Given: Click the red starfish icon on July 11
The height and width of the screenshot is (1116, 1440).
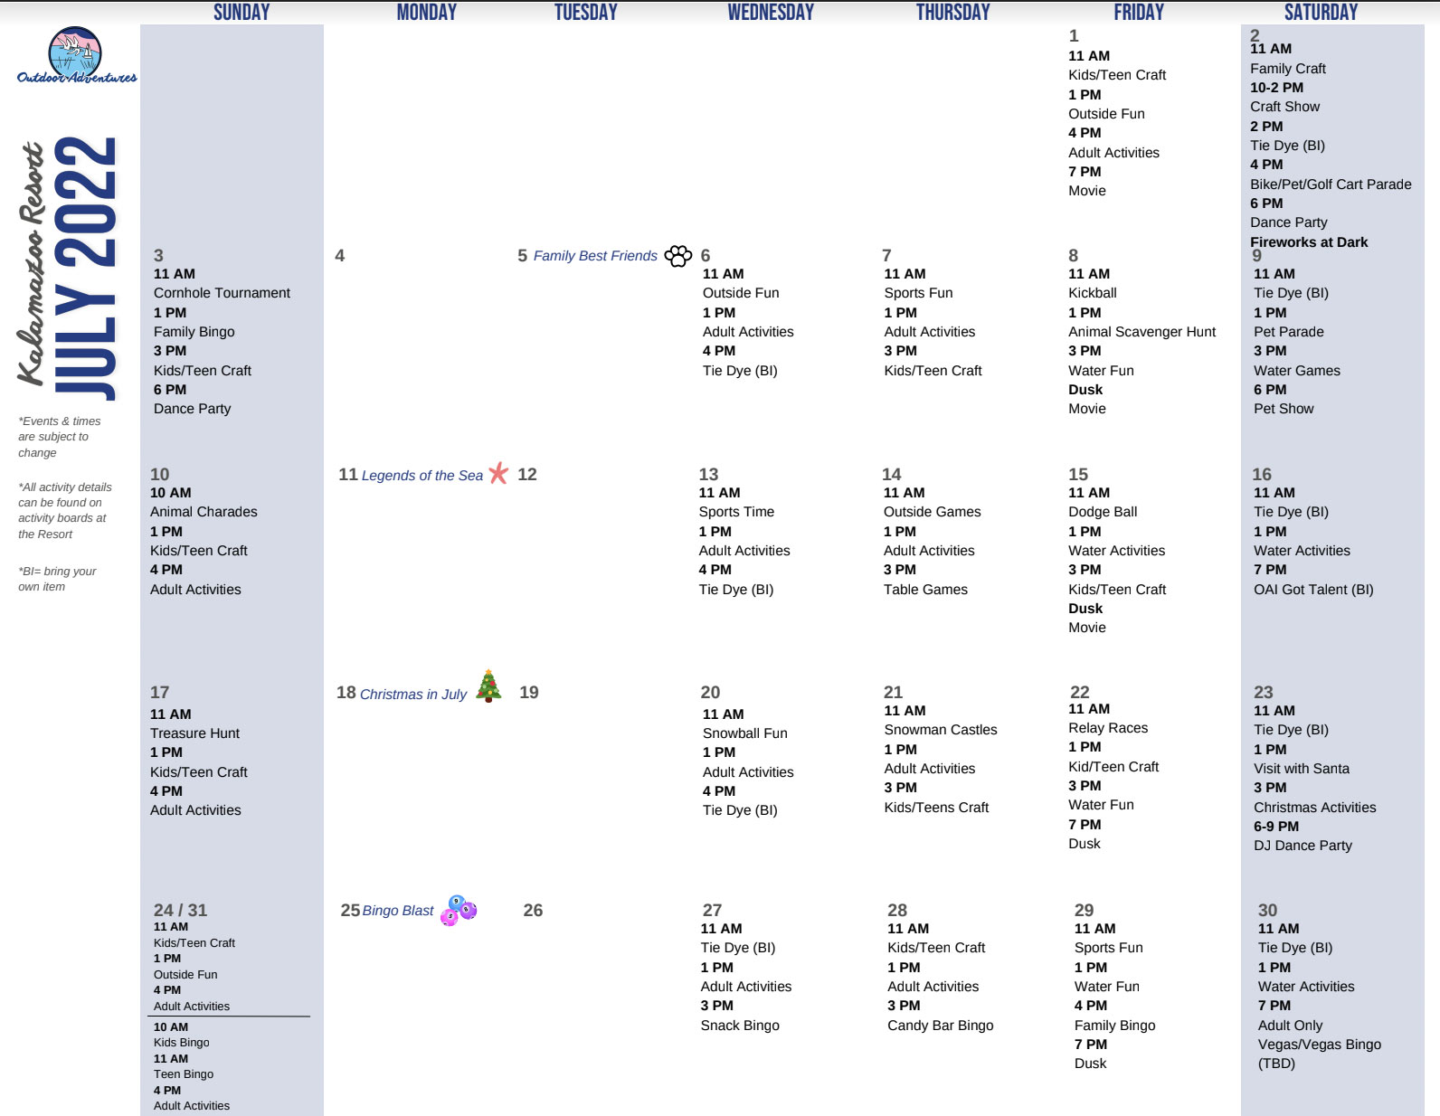Looking at the screenshot, I should coord(498,473).
